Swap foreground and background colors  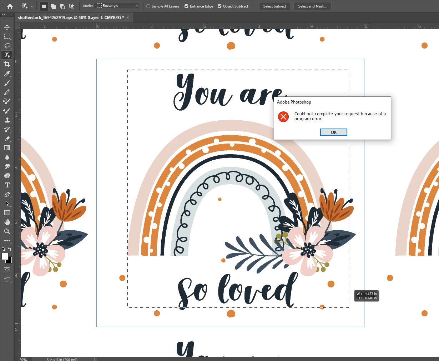[10, 249]
